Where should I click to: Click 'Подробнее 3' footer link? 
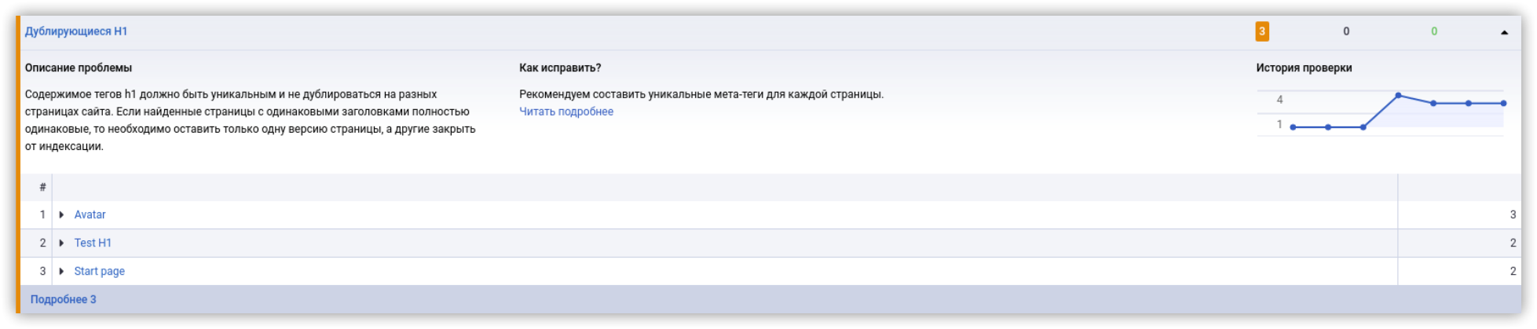(64, 299)
